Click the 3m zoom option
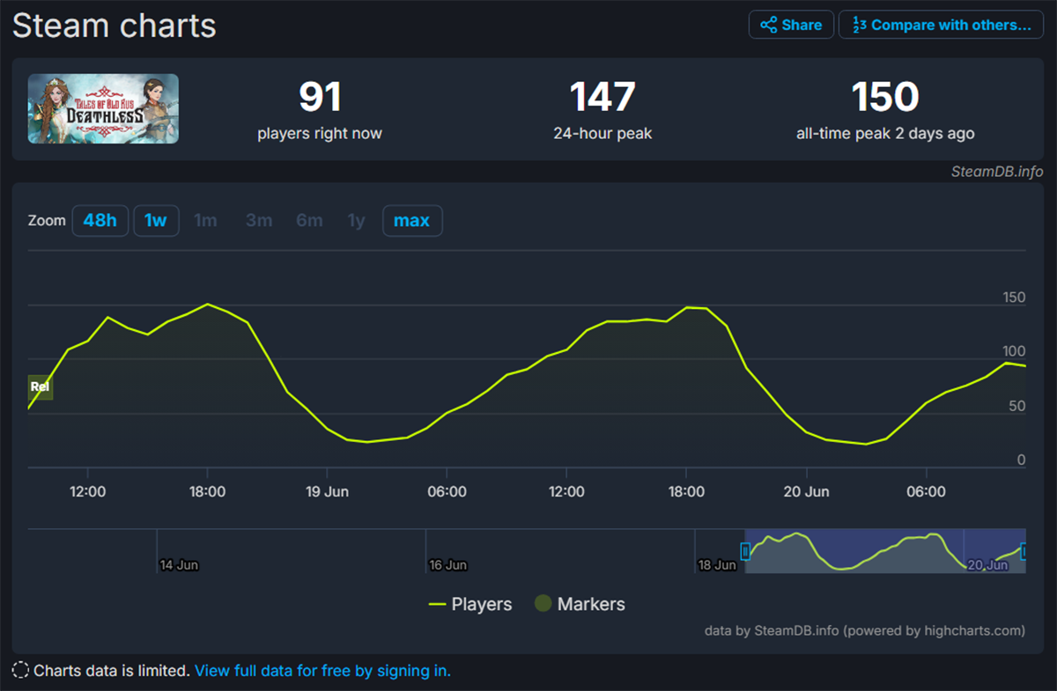This screenshot has width=1057, height=691. [259, 220]
